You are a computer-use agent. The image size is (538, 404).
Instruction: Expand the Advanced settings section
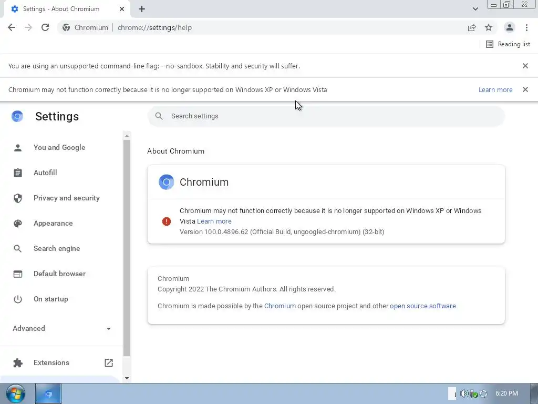click(62, 328)
